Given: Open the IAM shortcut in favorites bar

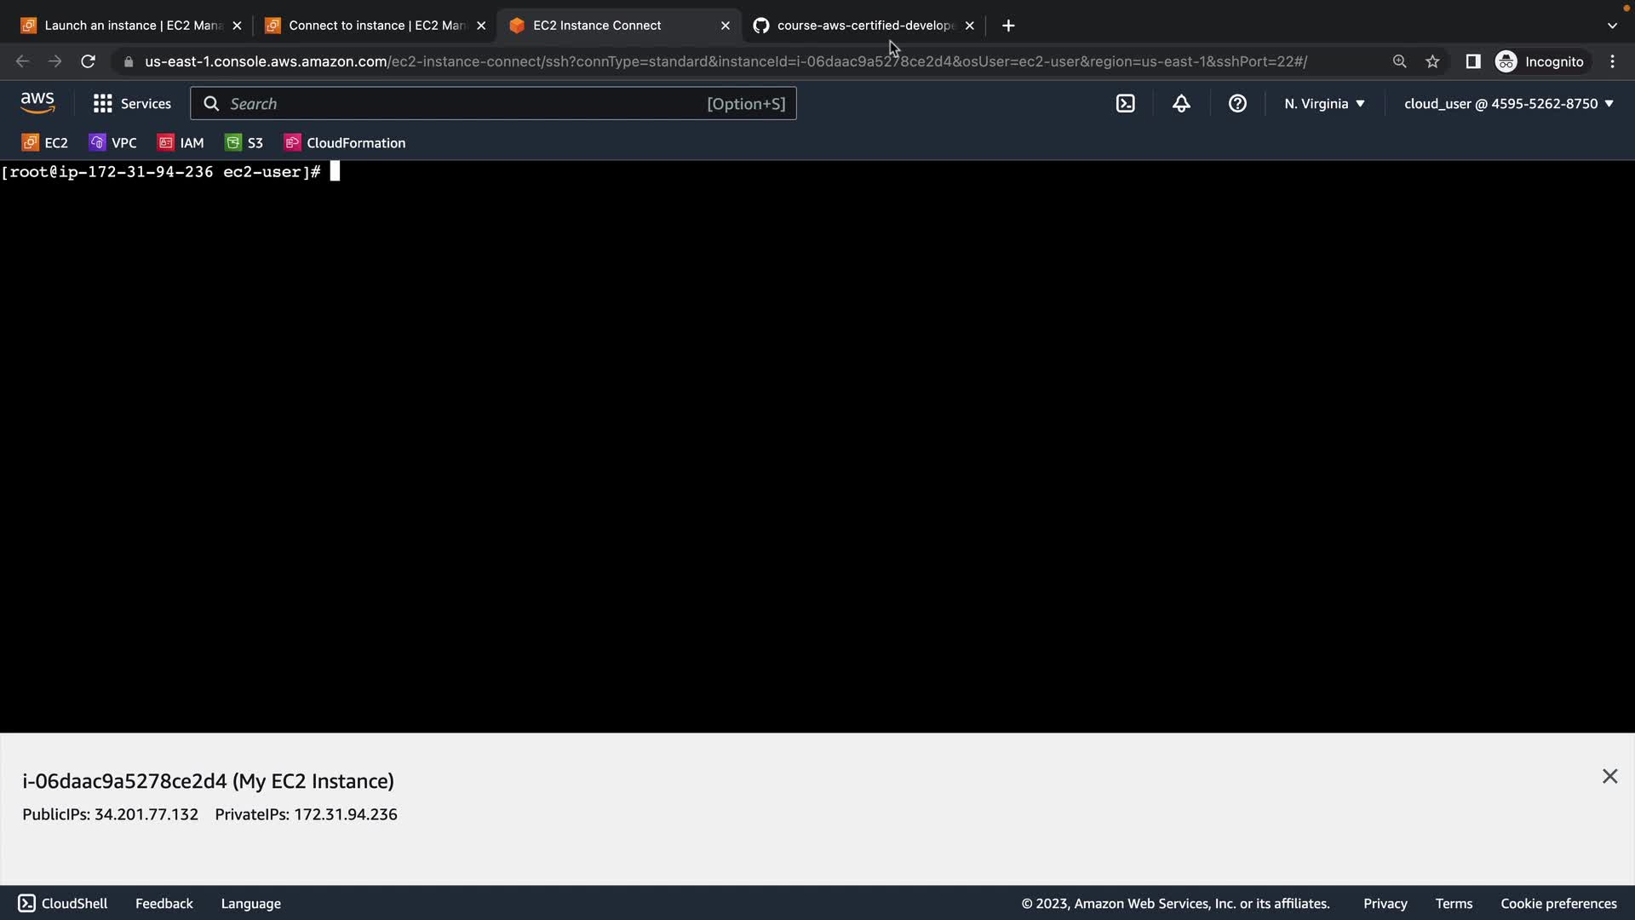Looking at the screenshot, I should click(181, 142).
